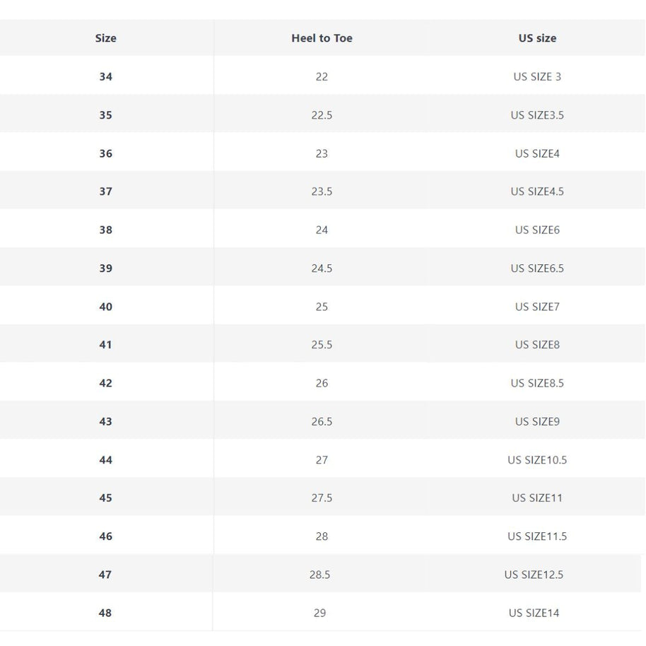Click the US SIZE 3 cell
This screenshot has width=646, height=646.
coord(537,76)
